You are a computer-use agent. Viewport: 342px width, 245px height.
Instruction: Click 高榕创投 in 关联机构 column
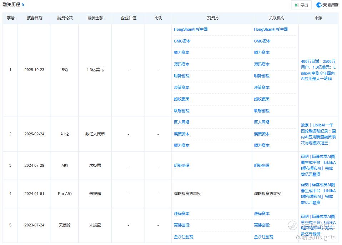pyautogui.click(x=262, y=225)
